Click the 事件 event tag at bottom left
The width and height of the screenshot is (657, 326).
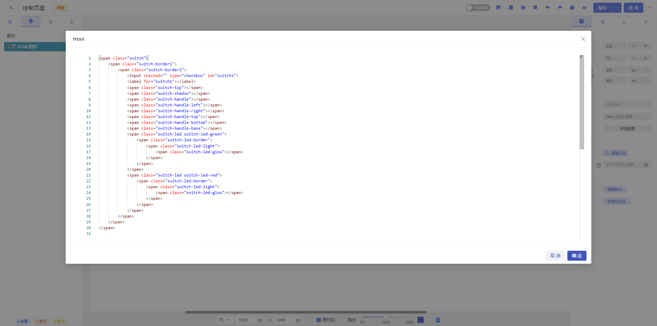point(41,321)
